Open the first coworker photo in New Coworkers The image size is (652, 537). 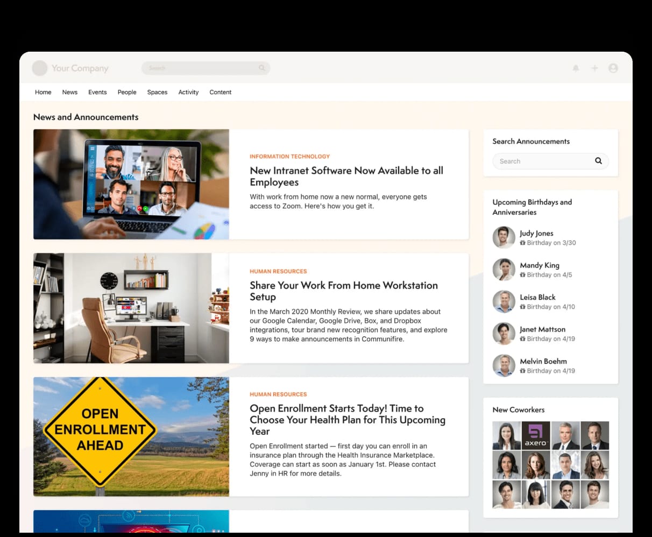(507, 435)
